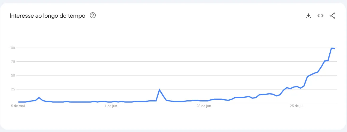Open the embed code icon
The height and width of the screenshot is (132, 347).
(x=320, y=16)
